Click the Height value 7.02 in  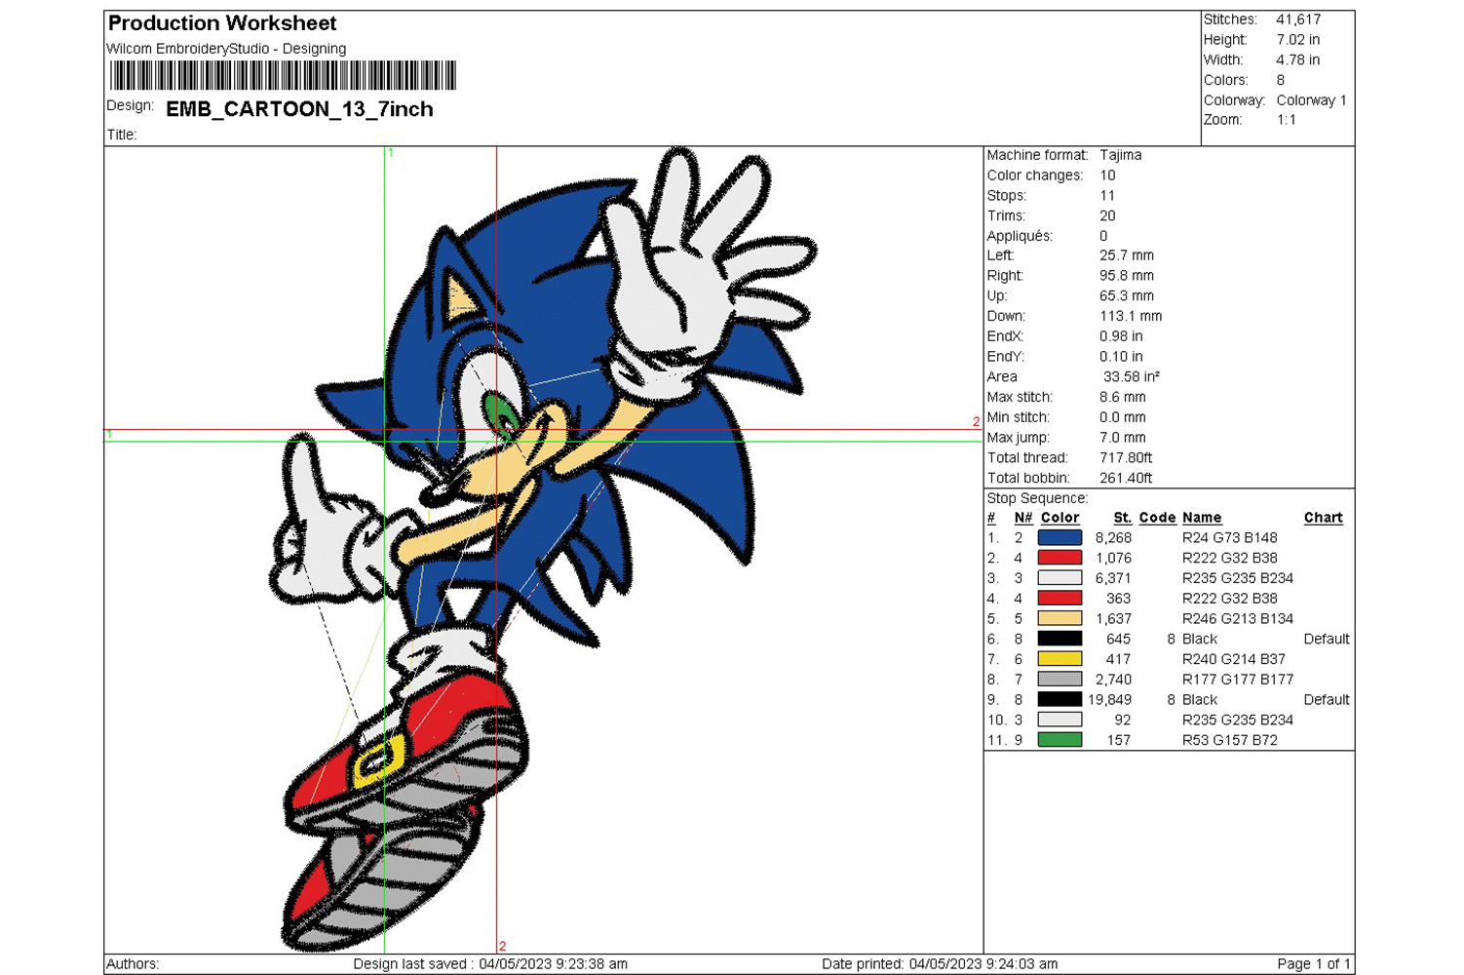[1298, 40]
